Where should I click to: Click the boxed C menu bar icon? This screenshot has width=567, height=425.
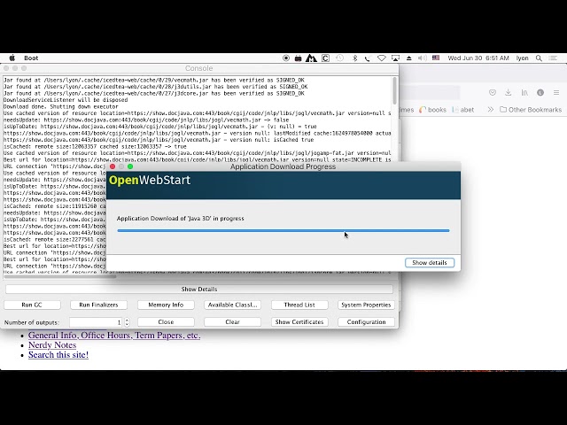point(325,58)
